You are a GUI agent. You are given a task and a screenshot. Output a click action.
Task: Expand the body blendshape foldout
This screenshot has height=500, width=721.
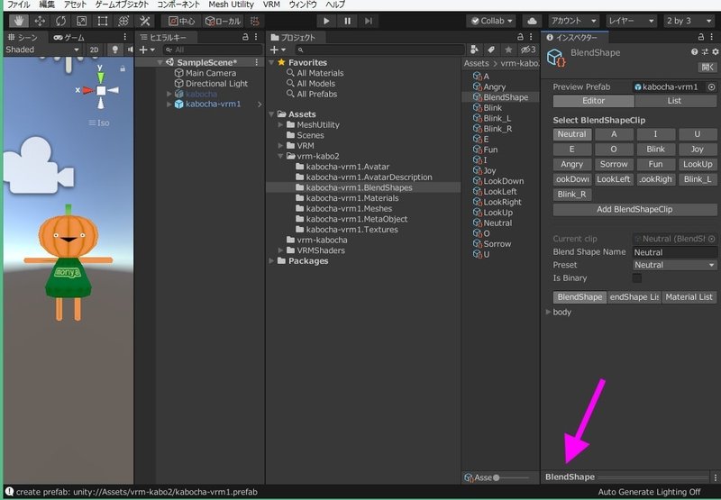tap(548, 312)
